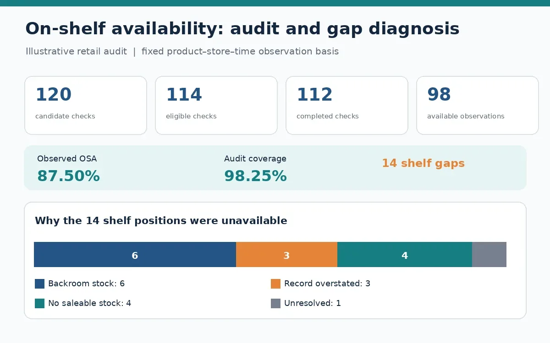Click the completed checks caption
Screen dimensions: 550x343
[328, 116]
